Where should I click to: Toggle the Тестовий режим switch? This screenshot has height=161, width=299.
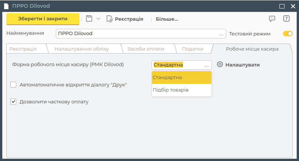pyautogui.click(x=288, y=34)
